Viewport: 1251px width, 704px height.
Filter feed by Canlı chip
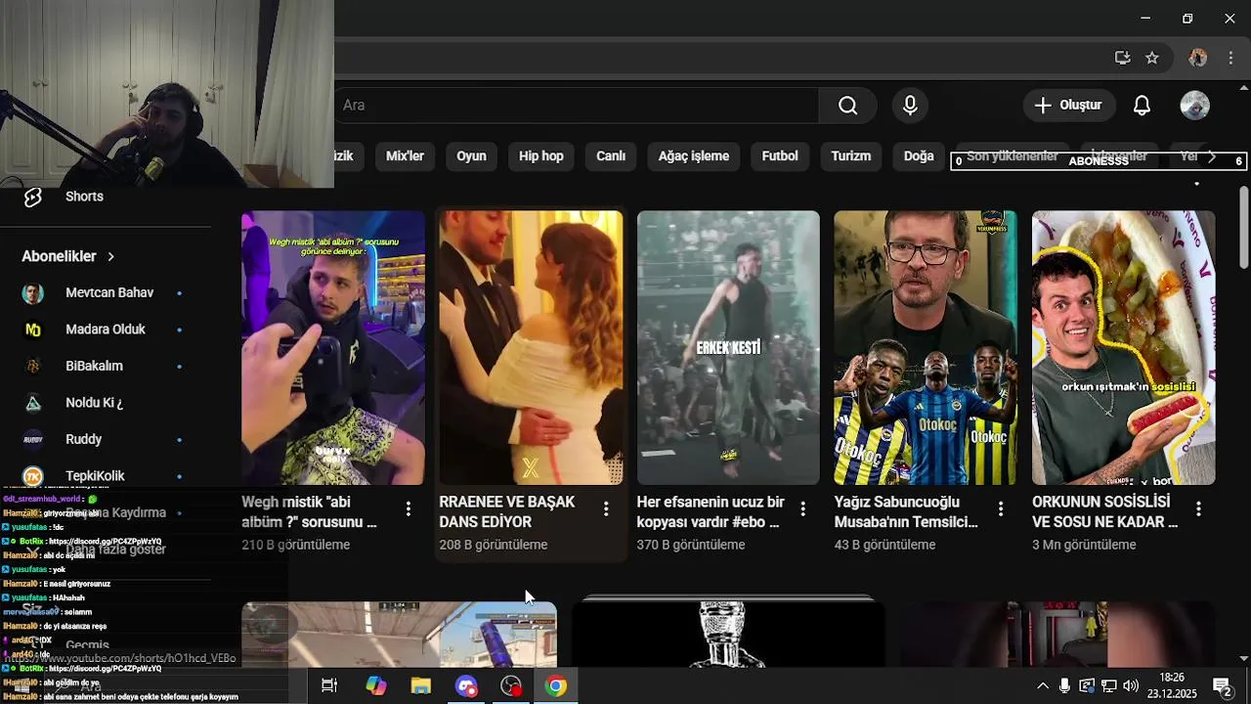pos(611,156)
